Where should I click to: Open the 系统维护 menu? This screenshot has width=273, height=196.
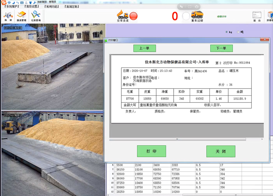pos(12,6)
